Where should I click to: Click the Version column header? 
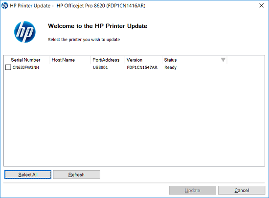point(134,60)
